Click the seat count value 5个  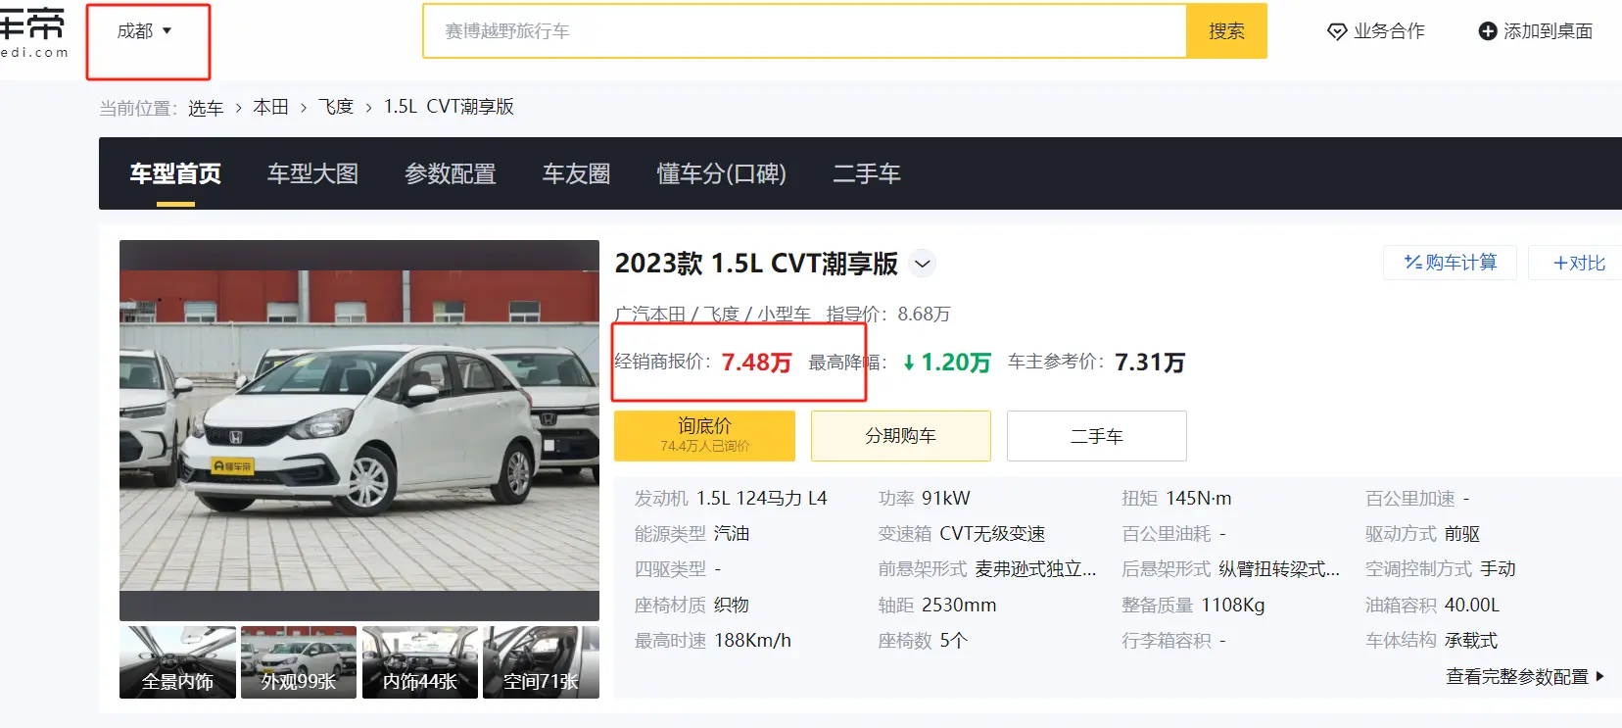954,641
